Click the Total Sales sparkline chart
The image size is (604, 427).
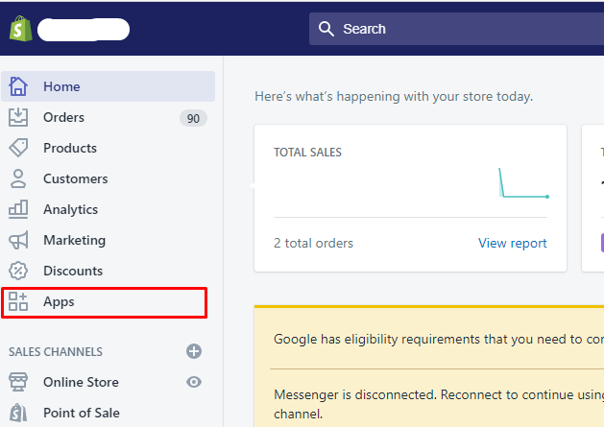(523, 183)
